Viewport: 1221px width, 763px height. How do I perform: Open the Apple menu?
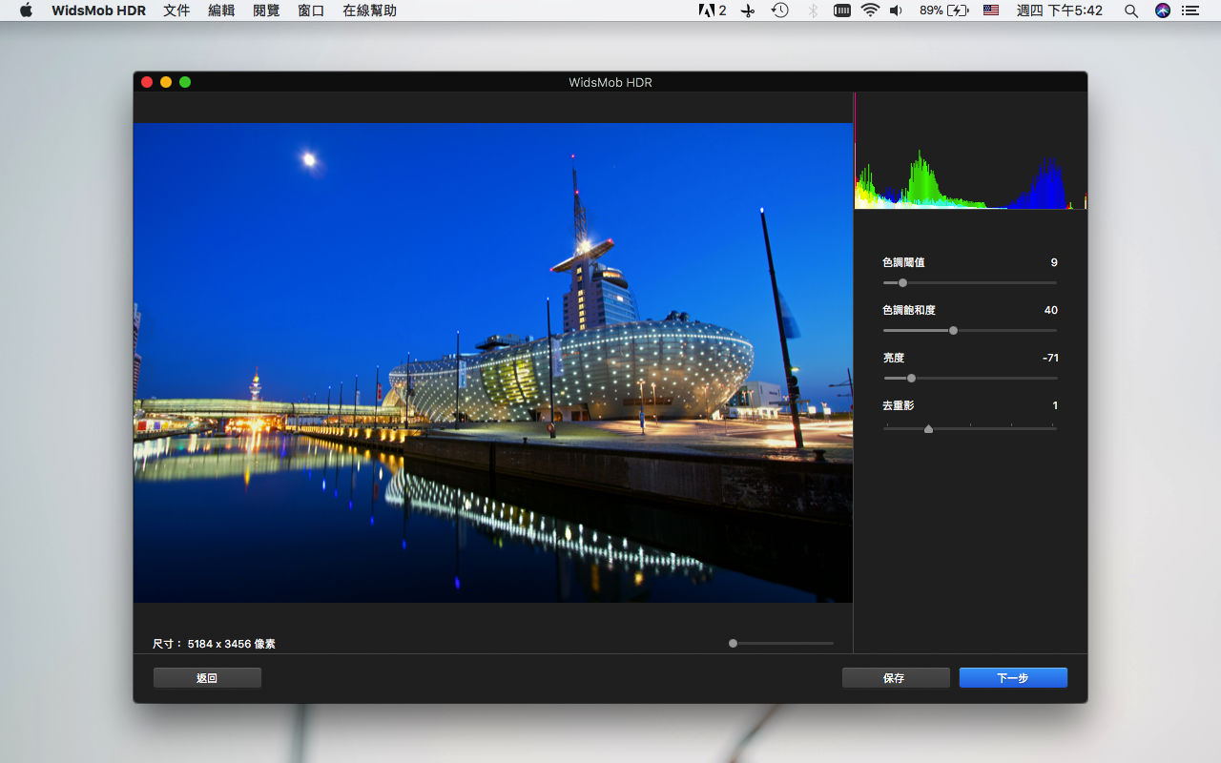coord(26,10)
